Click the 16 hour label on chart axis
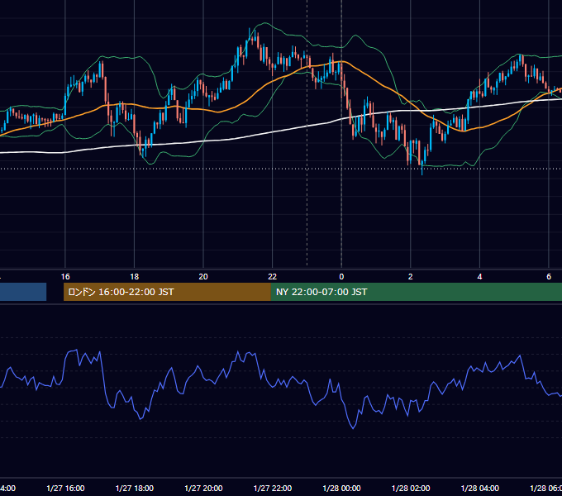 (x=65, y=277)
